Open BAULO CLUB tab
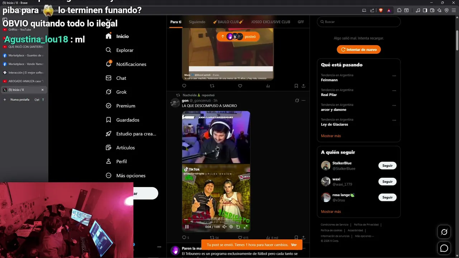This screenshot has height=258, width=459. click(x=228, y=22)
